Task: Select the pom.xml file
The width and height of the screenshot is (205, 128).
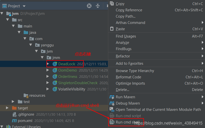Action: [25, 121]
